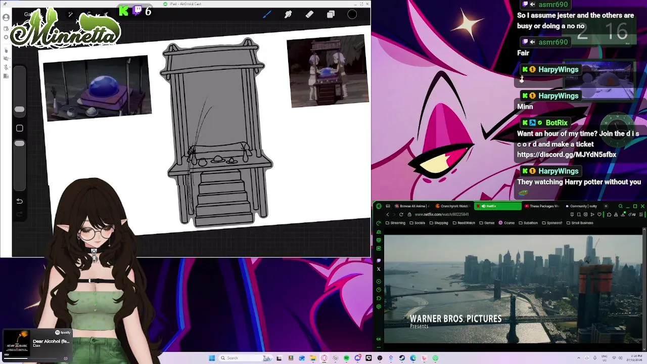647x364 pixels.
Task: Open the Sponsors bookmarks folder
Action: point(552,223)
